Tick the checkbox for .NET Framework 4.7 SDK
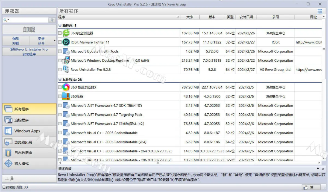 click(x=60, y=105)
